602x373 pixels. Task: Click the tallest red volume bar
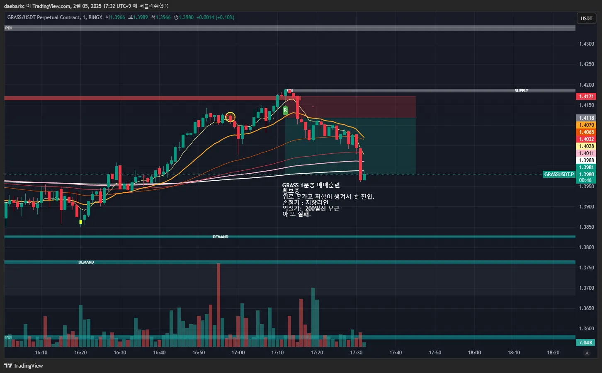point(218,305)
